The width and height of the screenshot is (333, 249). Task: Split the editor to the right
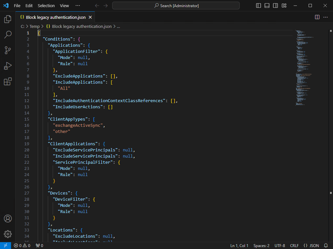pyautogui.click(x=317, y=17)
